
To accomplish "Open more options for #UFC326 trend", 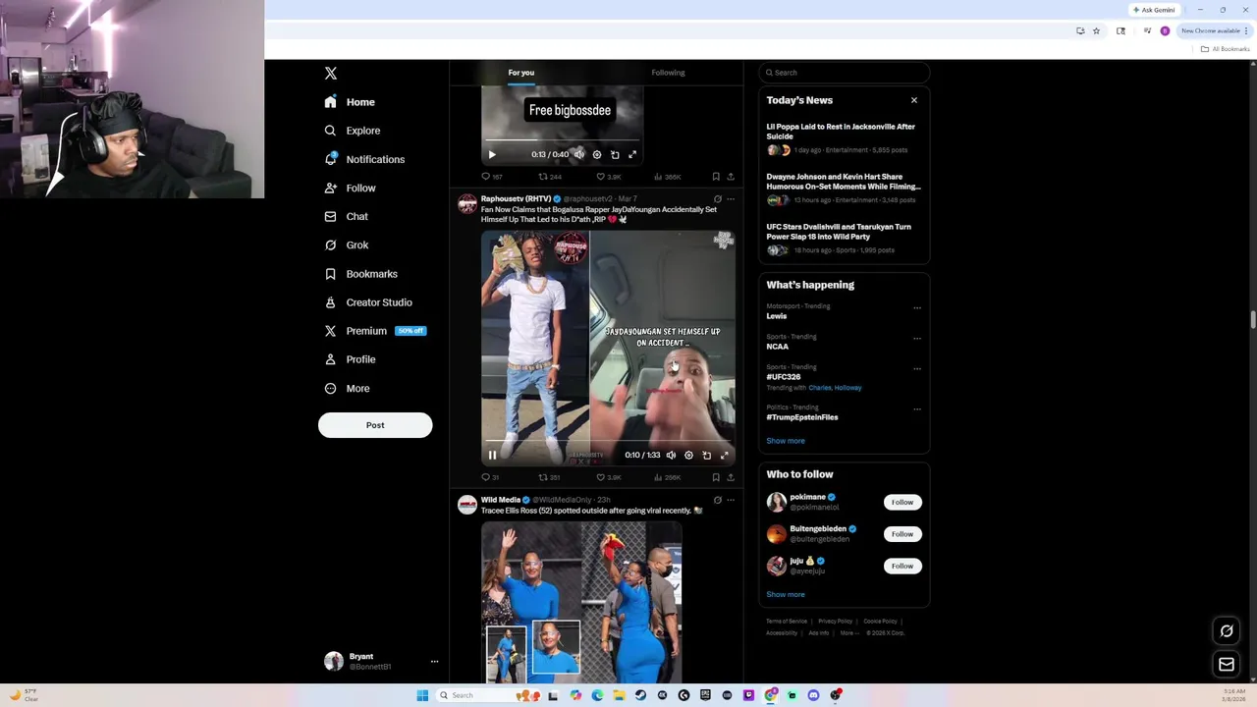I will tap(917, 368).
